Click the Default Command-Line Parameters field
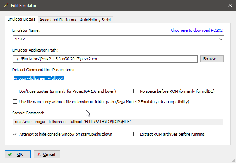 pos(118,78)
